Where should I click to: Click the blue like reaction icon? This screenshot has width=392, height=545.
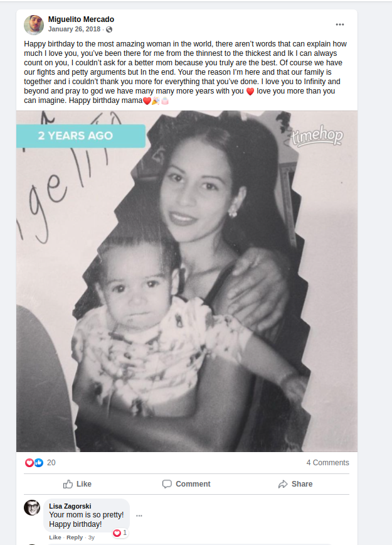pos(38,463)
